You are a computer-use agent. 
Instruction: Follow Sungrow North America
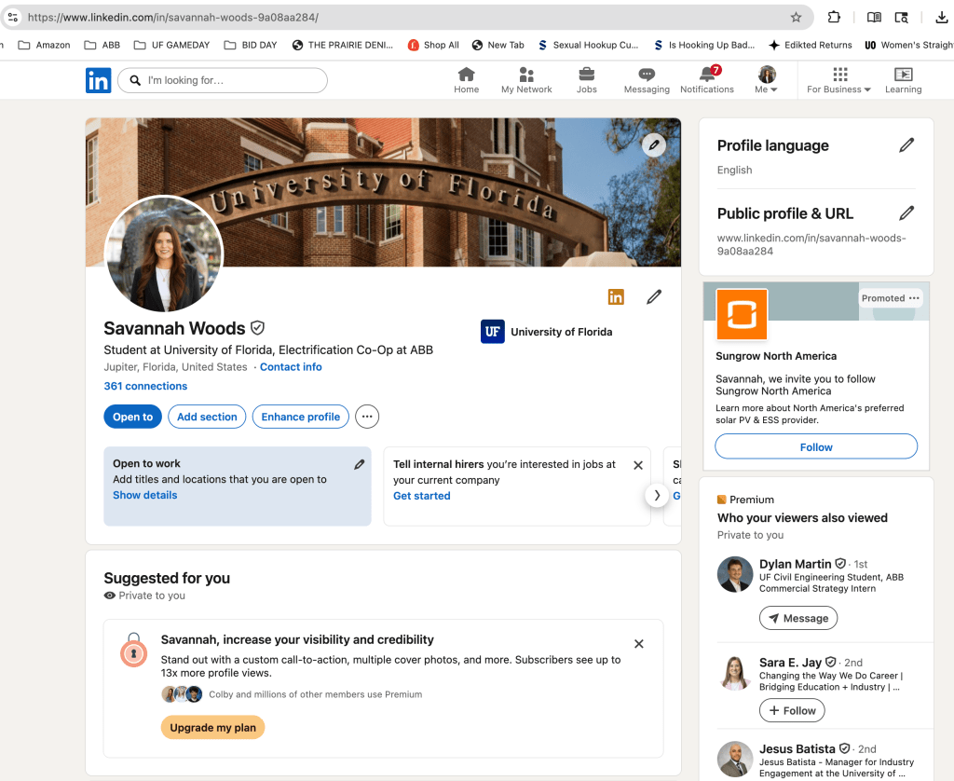point(815,447)
